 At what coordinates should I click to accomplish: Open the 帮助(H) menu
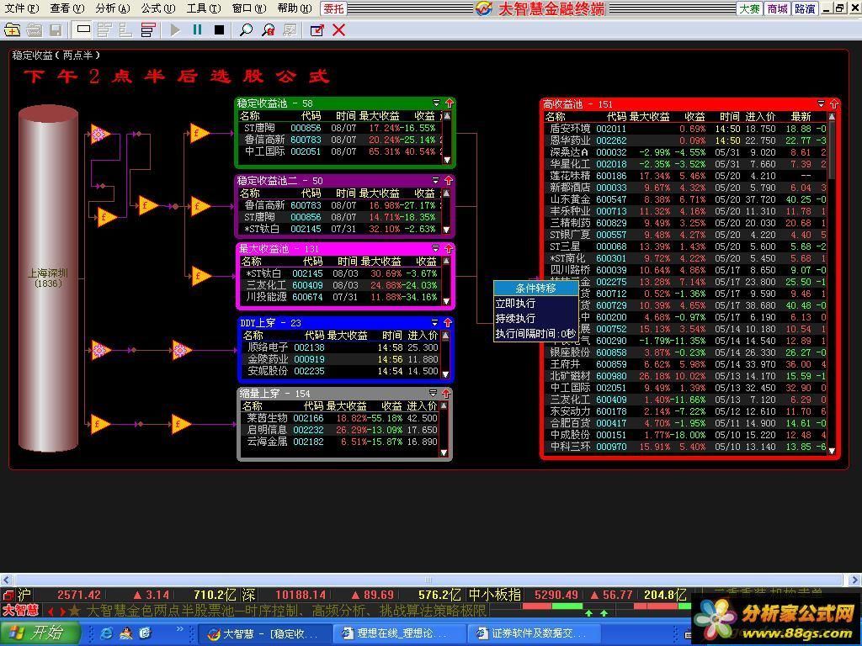295,8
